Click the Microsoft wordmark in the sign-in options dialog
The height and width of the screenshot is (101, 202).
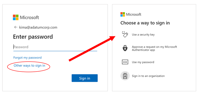(x=134, y=14)
